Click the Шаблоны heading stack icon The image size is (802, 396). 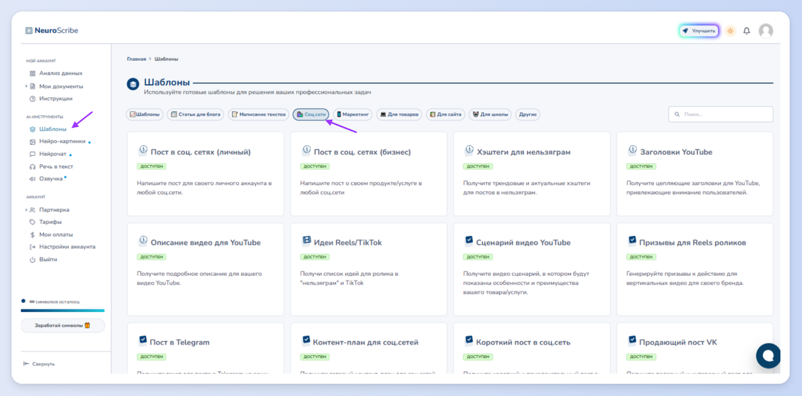point(133,84)
